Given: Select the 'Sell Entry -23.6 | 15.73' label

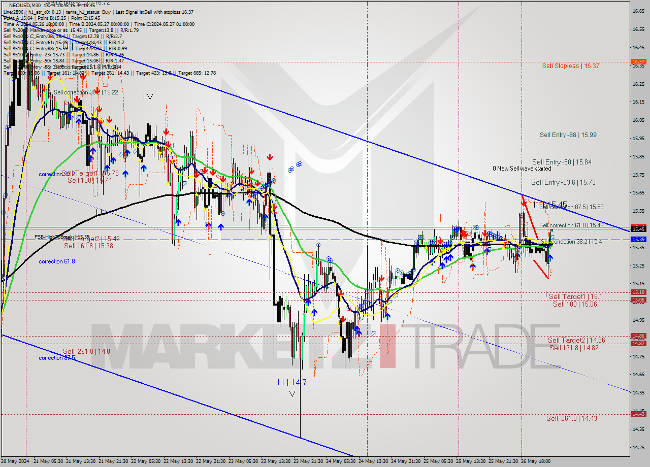Looking at the screenshot, I should coord(563,182).
